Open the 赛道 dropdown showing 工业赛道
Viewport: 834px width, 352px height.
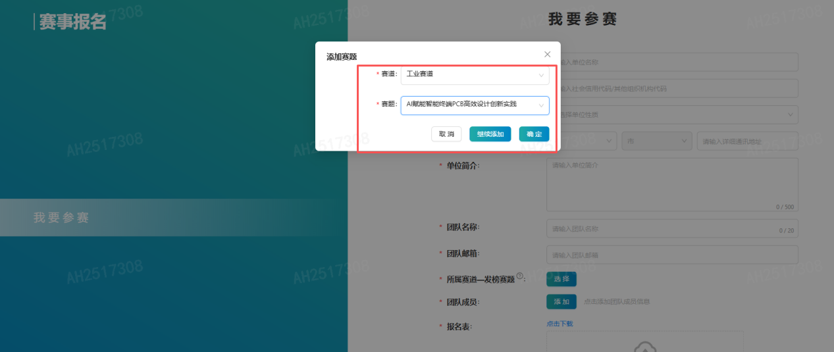(475, 74)
